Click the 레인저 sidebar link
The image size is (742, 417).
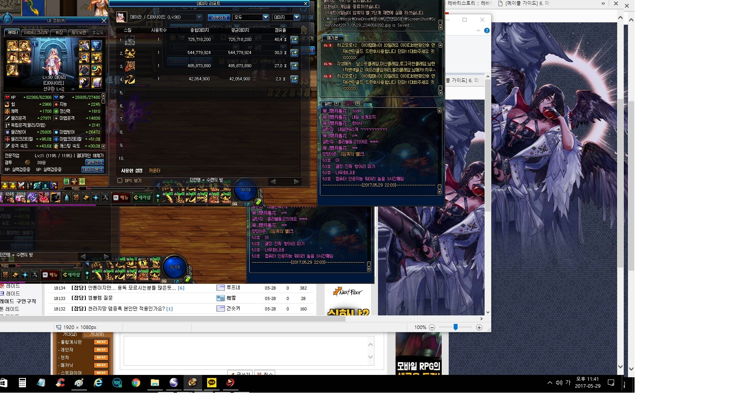point(67,350)
